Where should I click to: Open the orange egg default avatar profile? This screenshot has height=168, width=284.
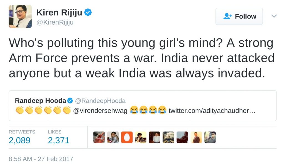pos(127,137)
